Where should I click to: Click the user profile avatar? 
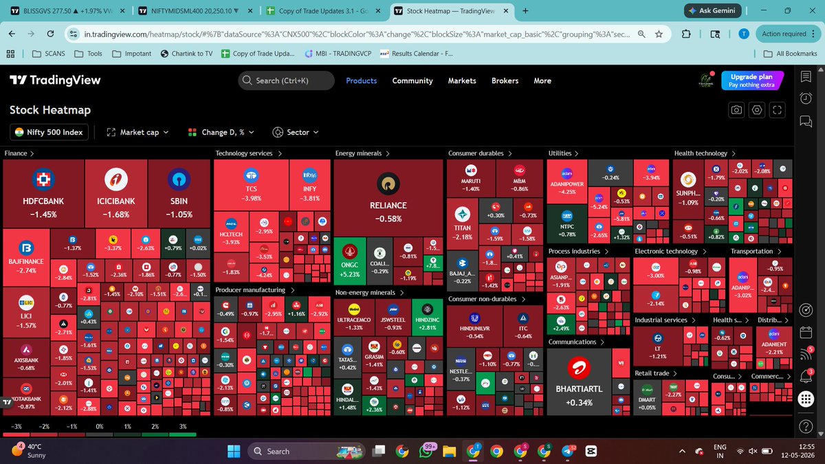coord(705,80)
